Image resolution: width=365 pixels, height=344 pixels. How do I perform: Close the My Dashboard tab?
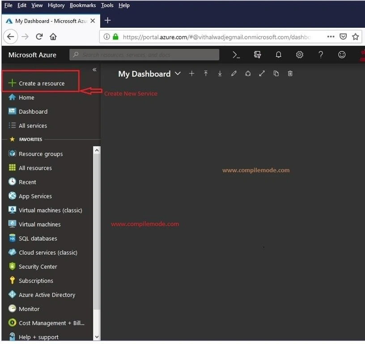click(x=93, y=21)
